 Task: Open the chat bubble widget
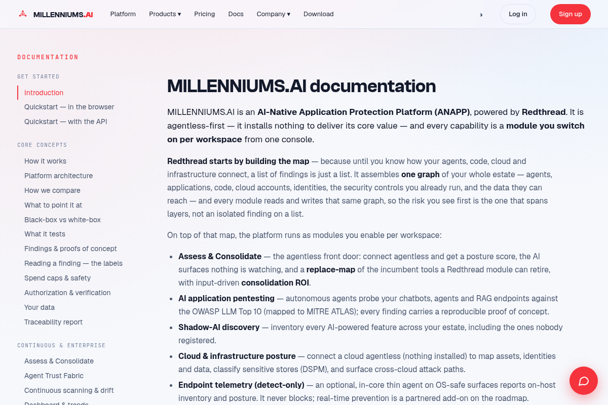tap(584, 381)
